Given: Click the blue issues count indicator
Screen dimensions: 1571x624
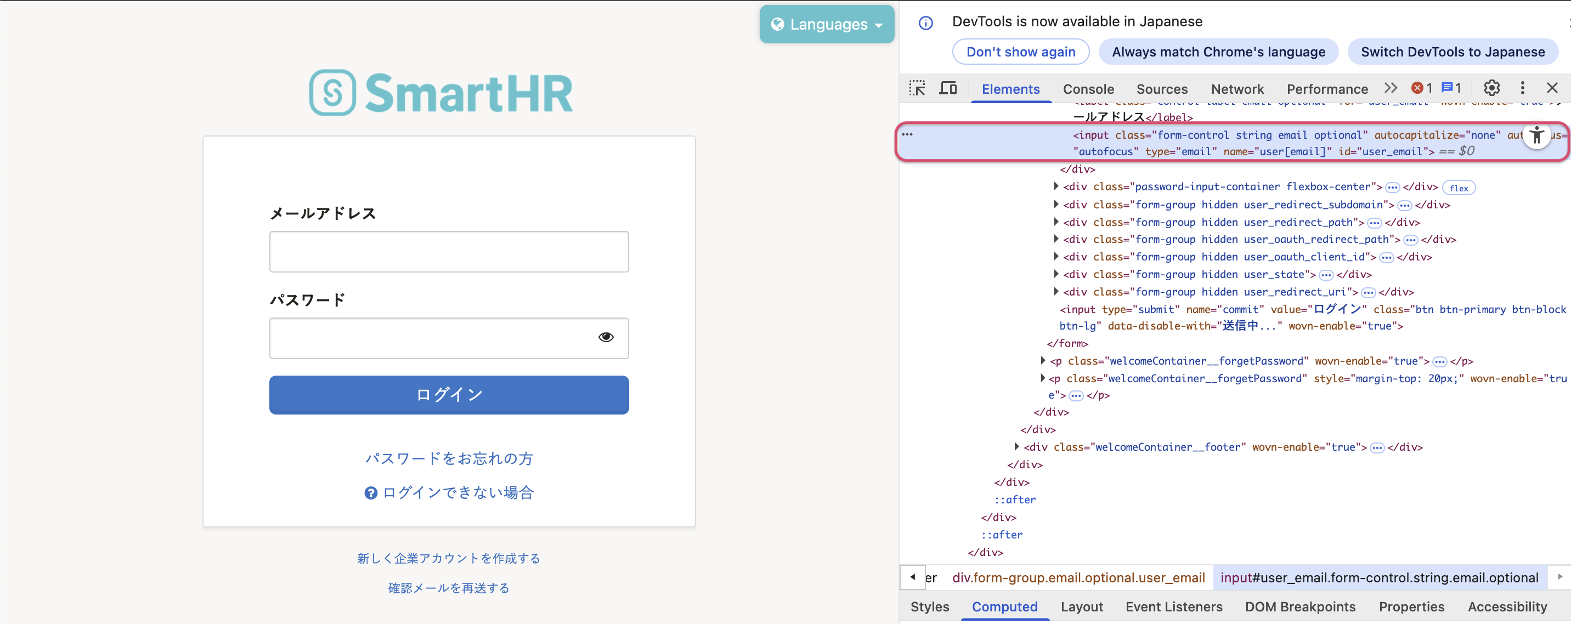Looking at the screenshot, I should tap(1451, 88).
